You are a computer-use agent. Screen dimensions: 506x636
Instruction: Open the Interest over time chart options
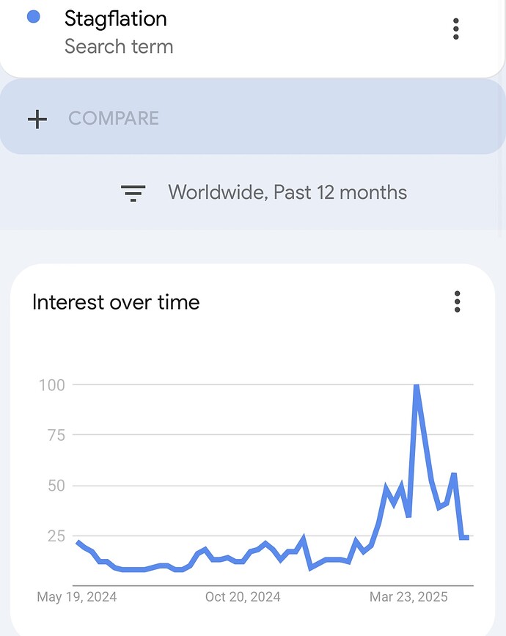click(457, 301)
